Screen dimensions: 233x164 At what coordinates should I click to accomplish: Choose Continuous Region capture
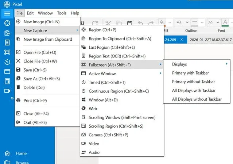coord(122,91)
